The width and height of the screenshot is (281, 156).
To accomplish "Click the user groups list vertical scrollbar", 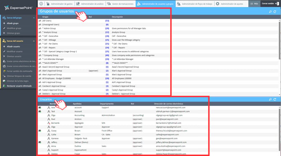I will (280, 40).
